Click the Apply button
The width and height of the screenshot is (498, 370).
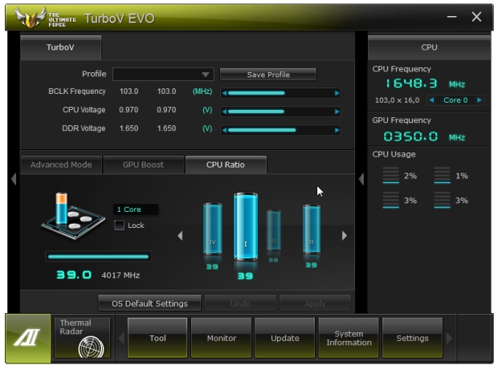point(315,303)
